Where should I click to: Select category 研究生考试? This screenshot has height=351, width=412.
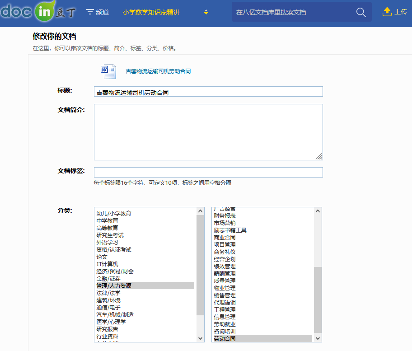coord(145,235)
